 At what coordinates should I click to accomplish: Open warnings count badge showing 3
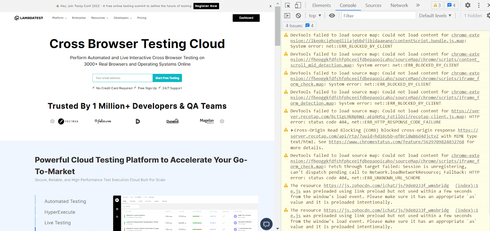(x=437, y=5)
